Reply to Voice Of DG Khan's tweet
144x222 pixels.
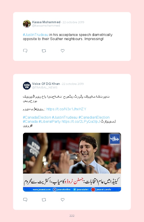(x=25, y=200)
